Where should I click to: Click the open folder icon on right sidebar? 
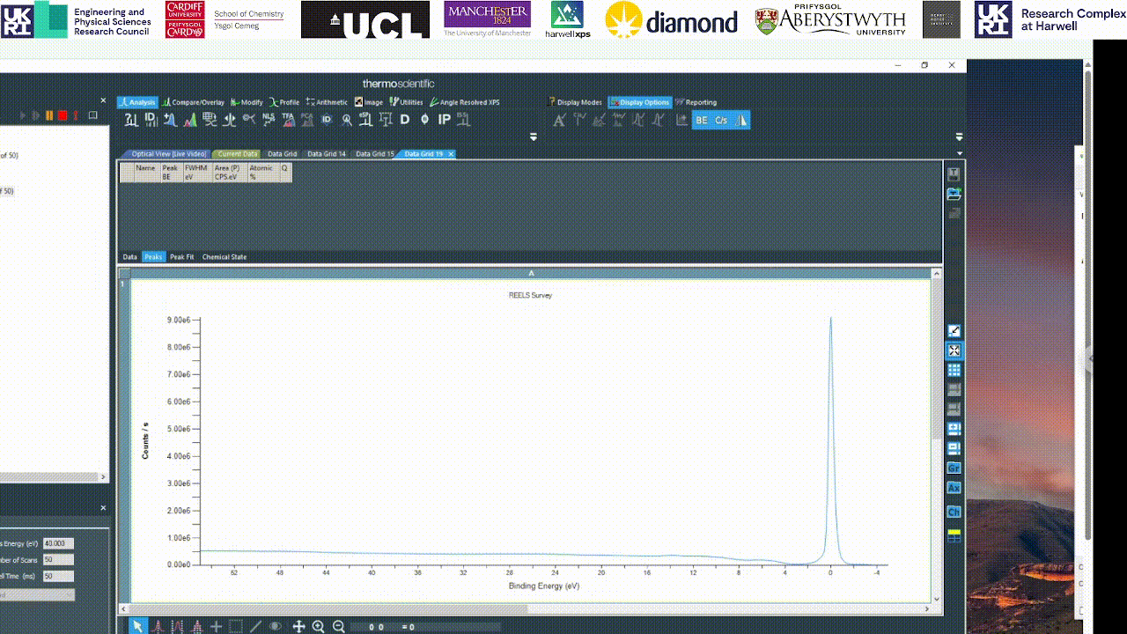click(954, 194)
